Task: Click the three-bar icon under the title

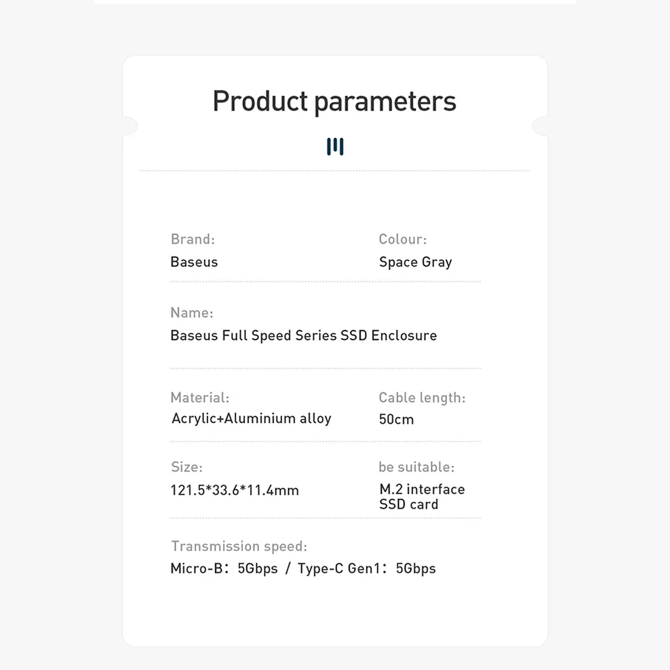Action: pos(335,147)
